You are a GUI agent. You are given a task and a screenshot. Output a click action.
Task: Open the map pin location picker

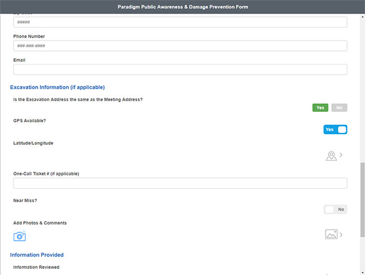[x=331, y=155]
